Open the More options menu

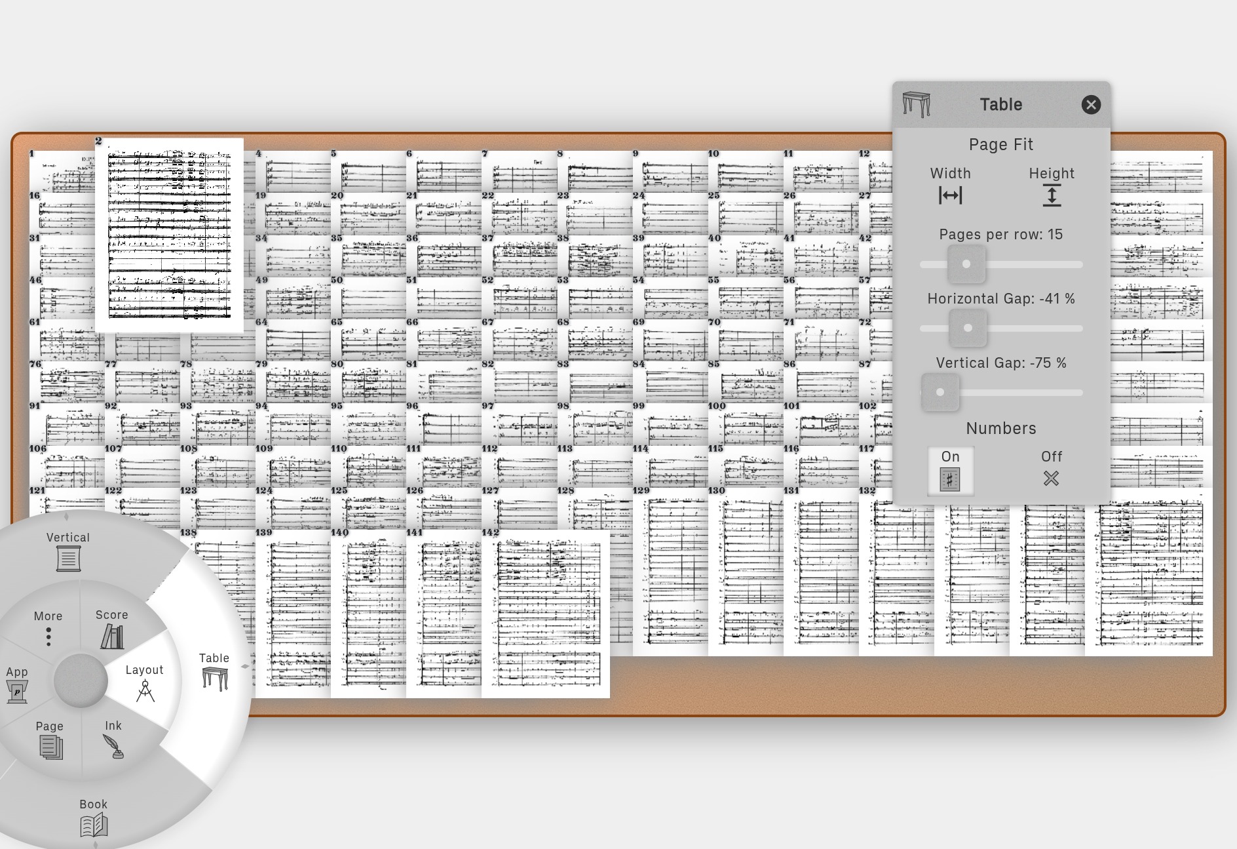click(x=48, y=636)
